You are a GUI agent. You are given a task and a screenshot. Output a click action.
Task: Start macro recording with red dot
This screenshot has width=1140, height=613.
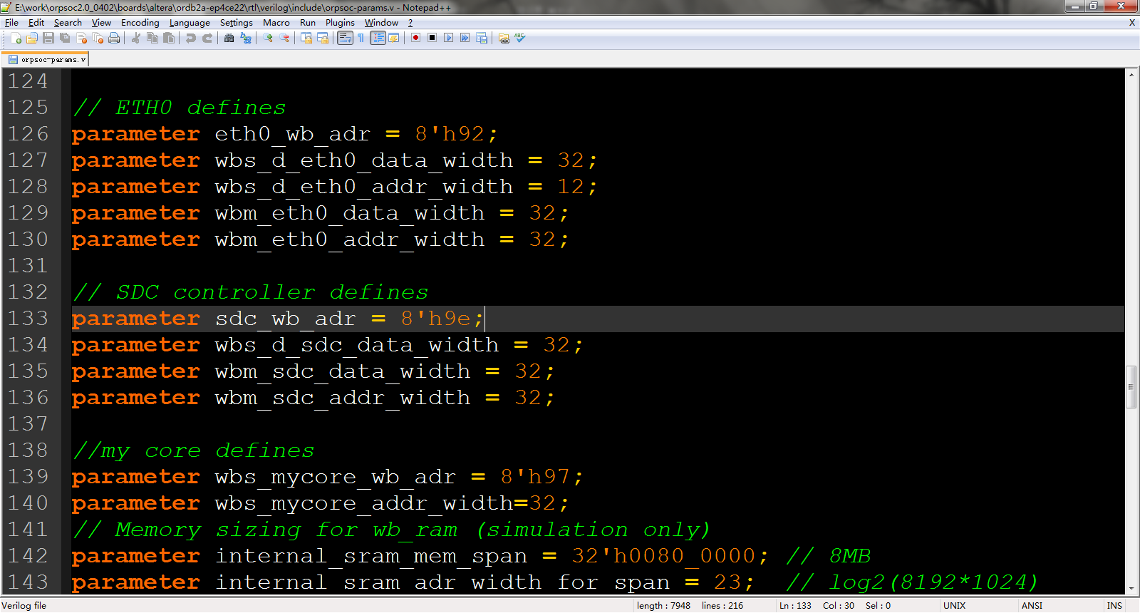[415, 38]
